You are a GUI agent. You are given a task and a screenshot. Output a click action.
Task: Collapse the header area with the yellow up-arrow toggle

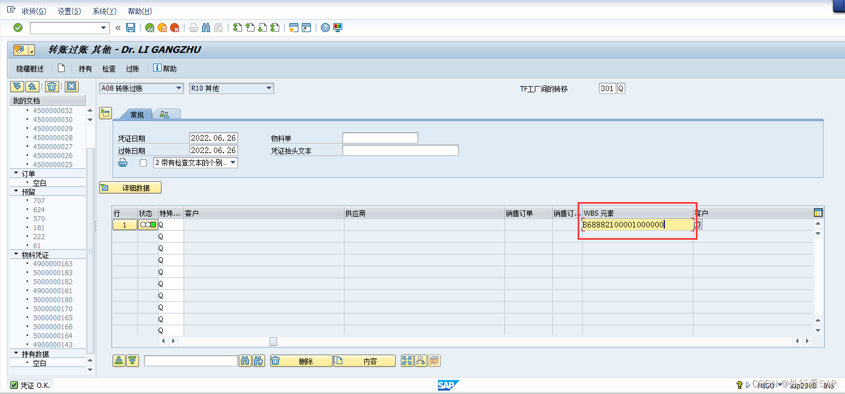click(x=32, y=86)
